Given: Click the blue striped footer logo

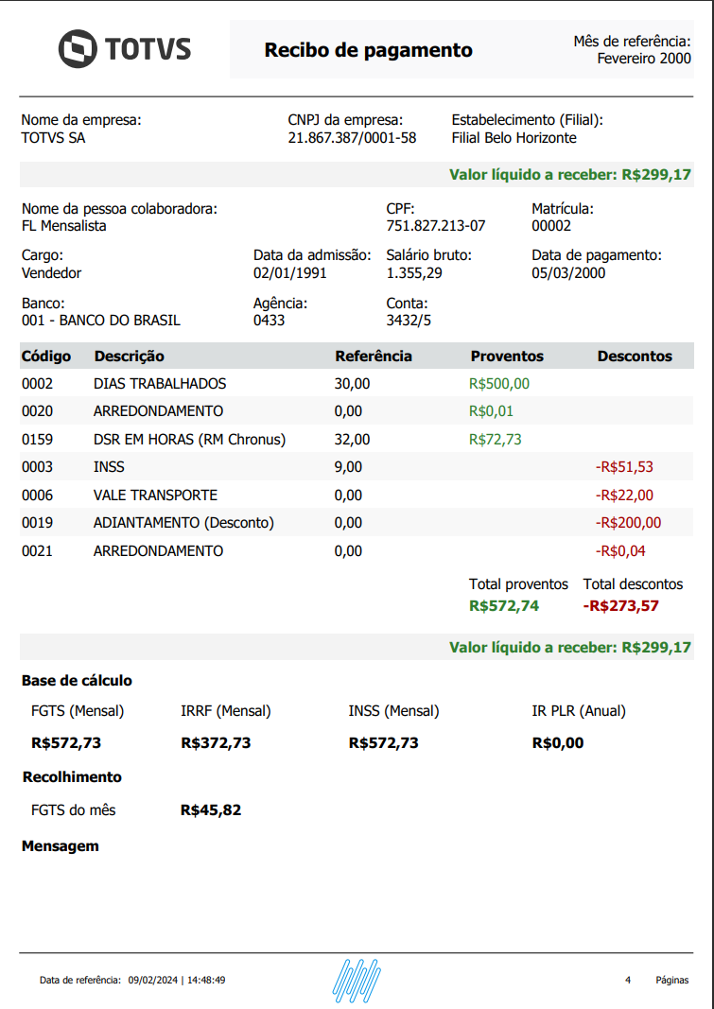Looking at the screenshot, I should [357, 980].
